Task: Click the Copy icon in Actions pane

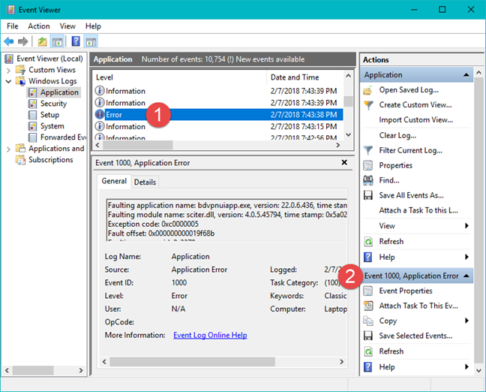Action: tap(368, 321)
